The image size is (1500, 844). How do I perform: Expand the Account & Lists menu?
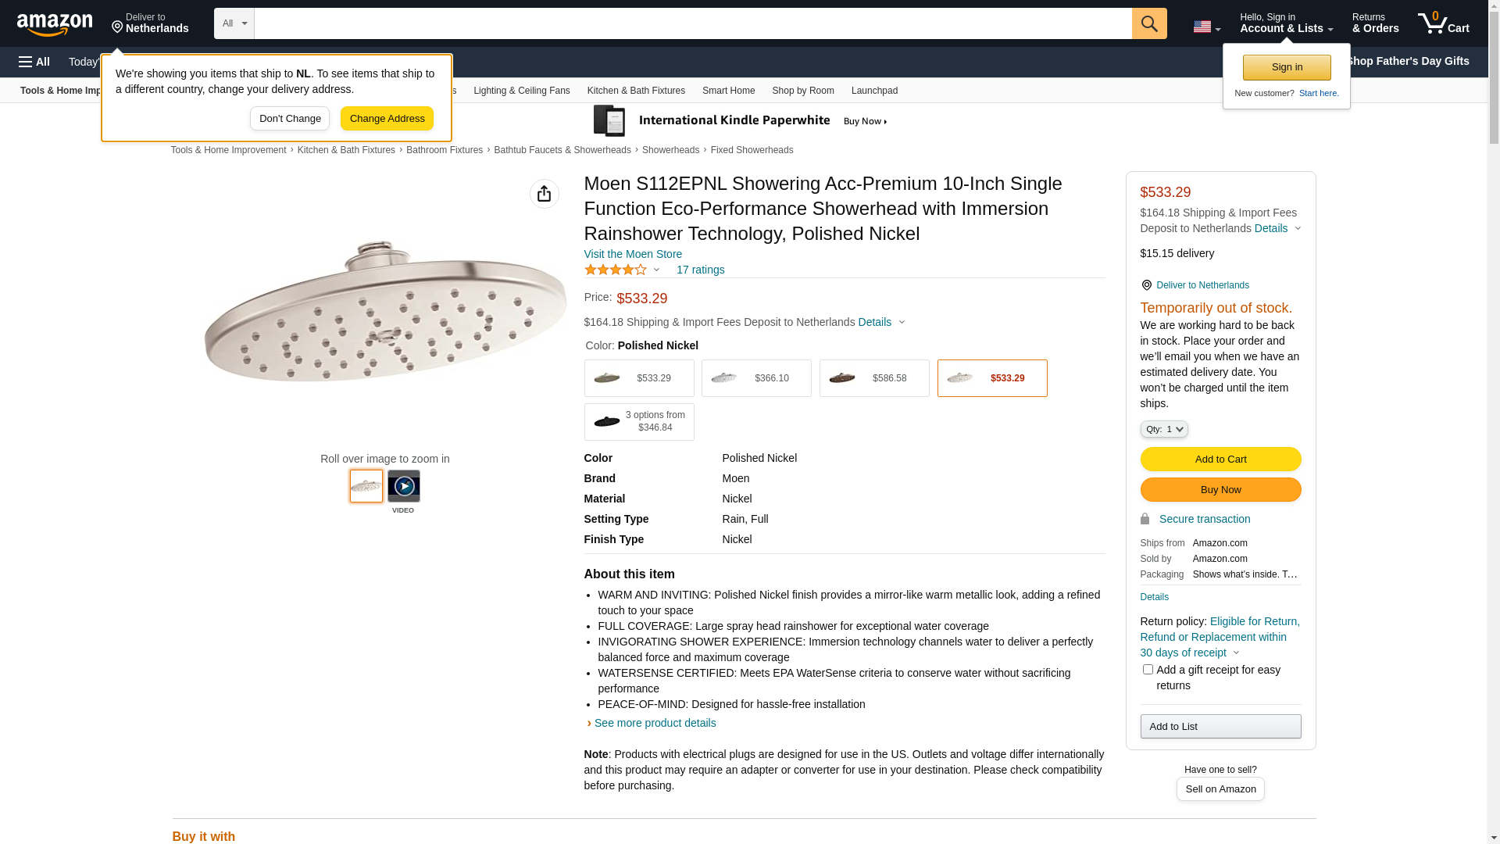click(x=1286, y=23)
